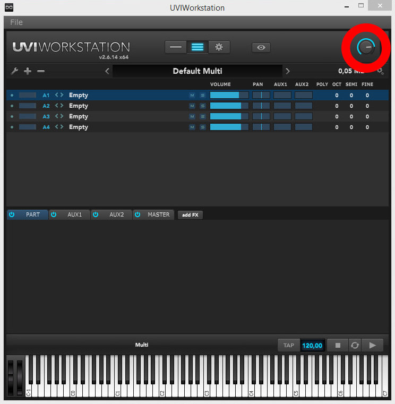Click the add FX button
This screenshot has height=404, width=395.
tap(190, 215)
